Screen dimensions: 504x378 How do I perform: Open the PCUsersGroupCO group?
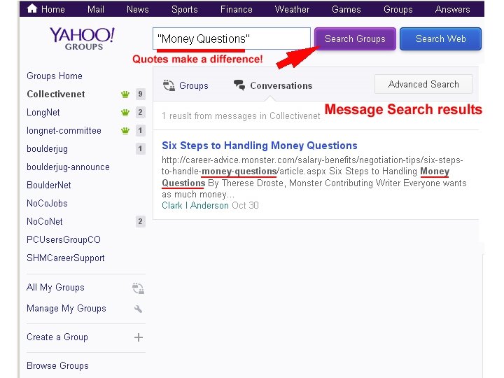pyautogui.click(x=64, y=240)
